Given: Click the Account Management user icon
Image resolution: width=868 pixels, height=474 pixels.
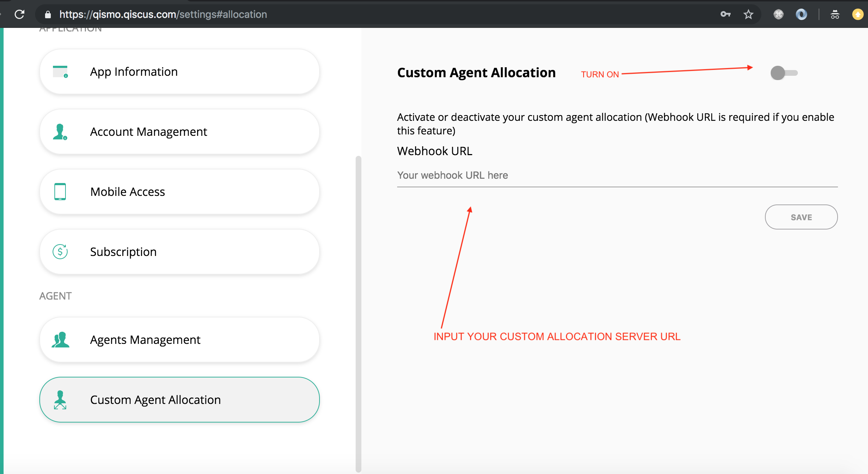Looking at the screenshot, I should click(60, 131).
